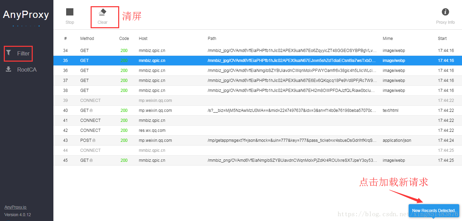Click the Stop label under toolbar
462x221 pixels.
point(70,22)
